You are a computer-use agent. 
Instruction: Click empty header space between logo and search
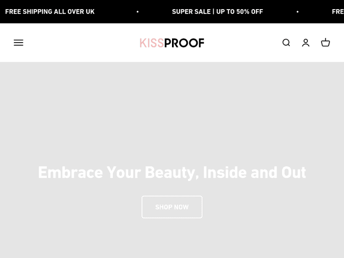(243, 43)
